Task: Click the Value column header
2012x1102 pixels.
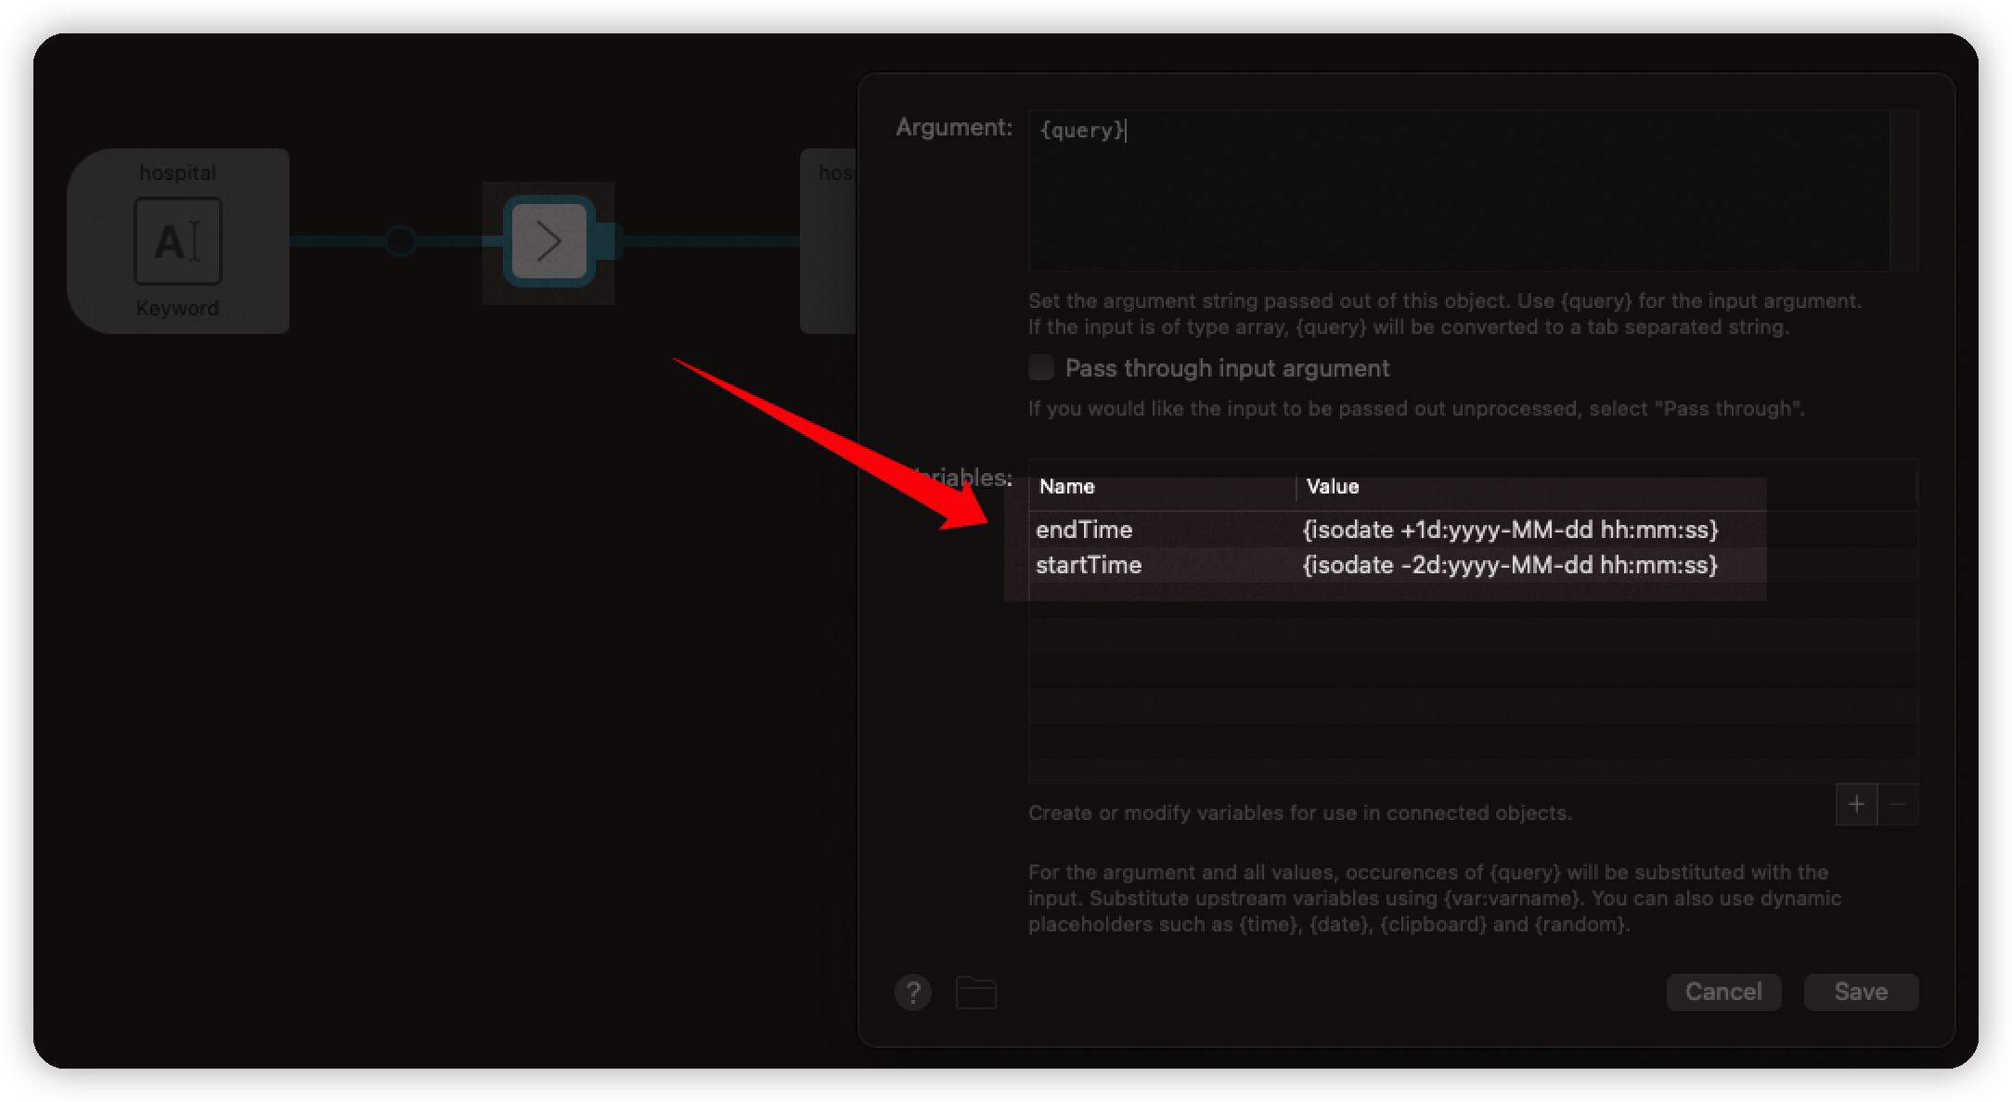Action: click(1333, 486)
